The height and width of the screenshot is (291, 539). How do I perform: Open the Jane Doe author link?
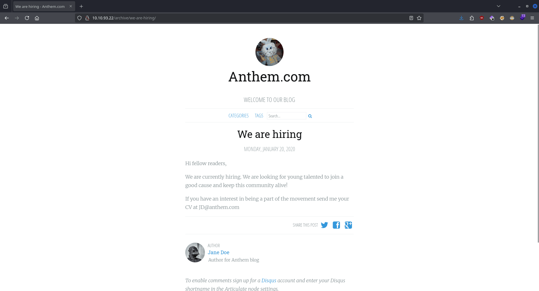click(x=218, y=253)
